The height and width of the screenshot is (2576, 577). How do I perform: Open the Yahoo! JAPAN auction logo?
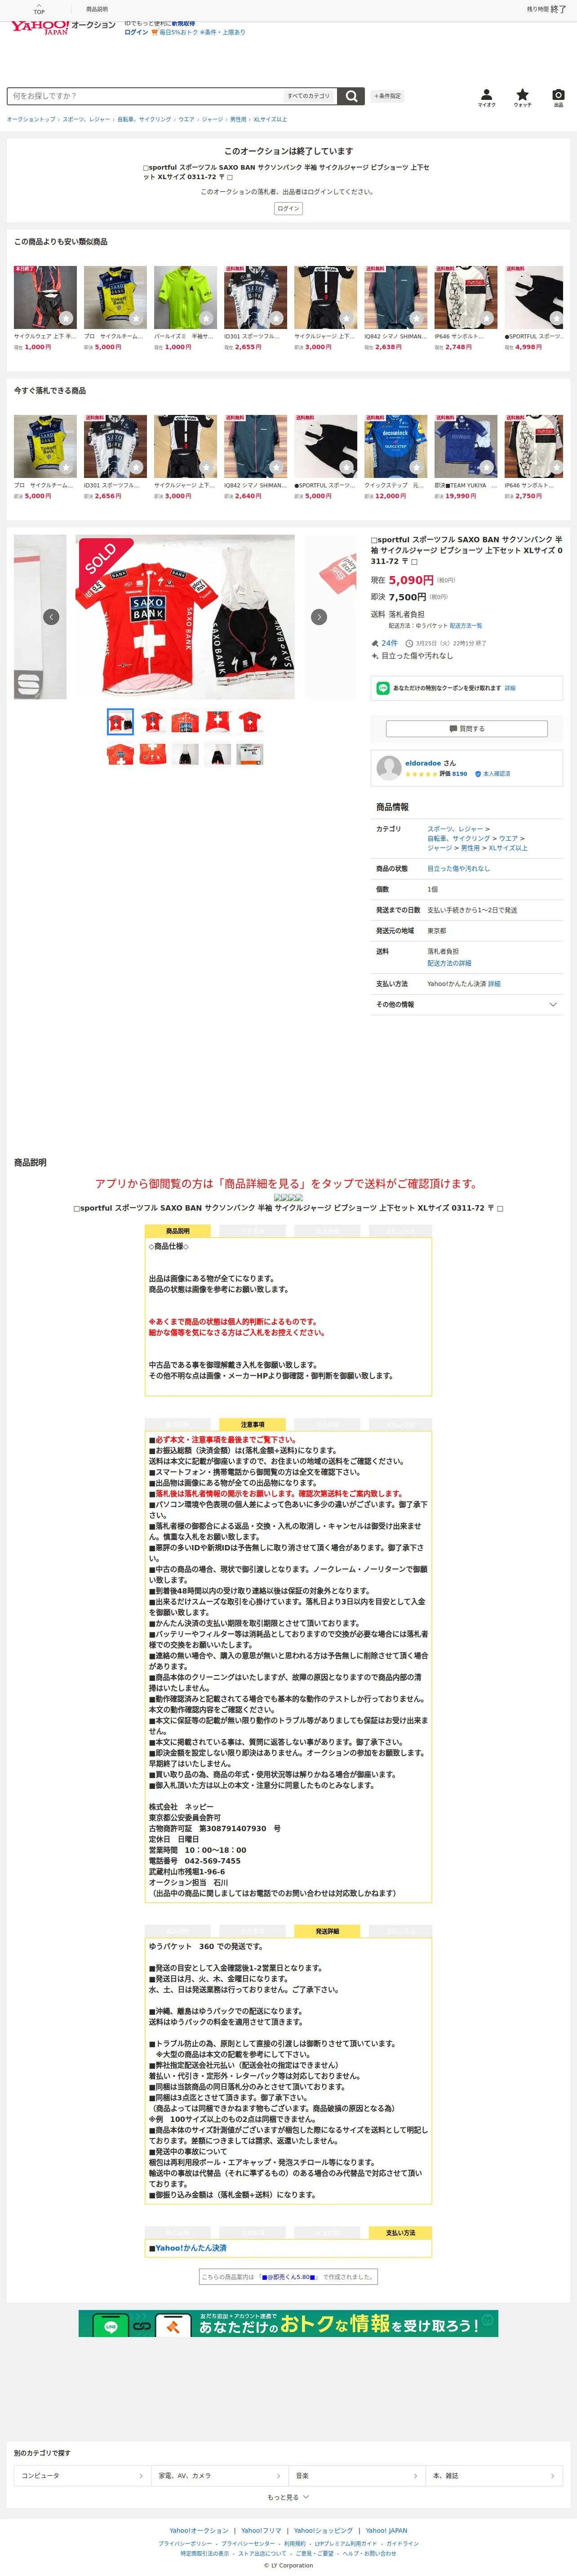click(x=63, y=27)
